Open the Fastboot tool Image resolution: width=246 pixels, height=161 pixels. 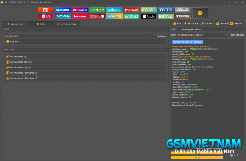(191, 24)
